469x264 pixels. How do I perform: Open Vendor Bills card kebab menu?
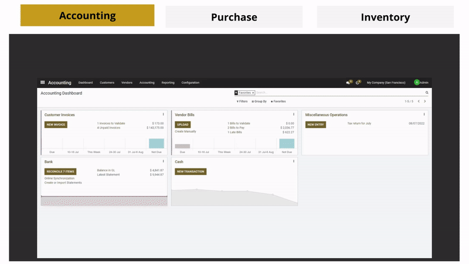point(294,114)
